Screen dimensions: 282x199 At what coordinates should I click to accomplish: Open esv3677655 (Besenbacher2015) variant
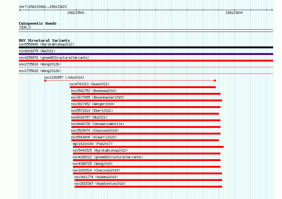click(98, 97)
